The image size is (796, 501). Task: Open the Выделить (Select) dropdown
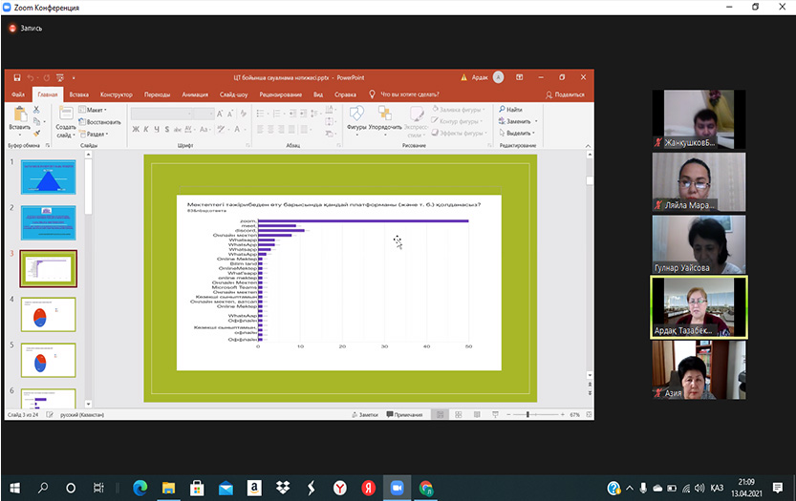pyautogui.click(x=520, y=134)
